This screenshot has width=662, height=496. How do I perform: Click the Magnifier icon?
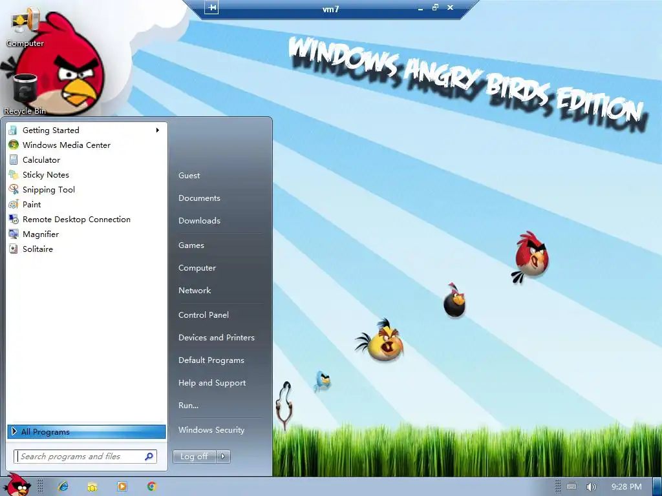click(x=14, y=234)
